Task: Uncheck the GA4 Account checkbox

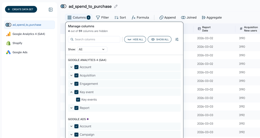Action: coord(76,67)
